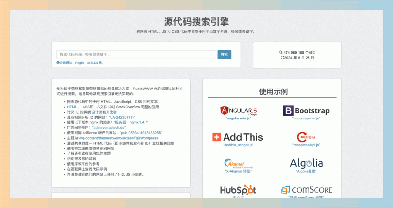Click the 使用示例 section heading

(x=273, y=91)
